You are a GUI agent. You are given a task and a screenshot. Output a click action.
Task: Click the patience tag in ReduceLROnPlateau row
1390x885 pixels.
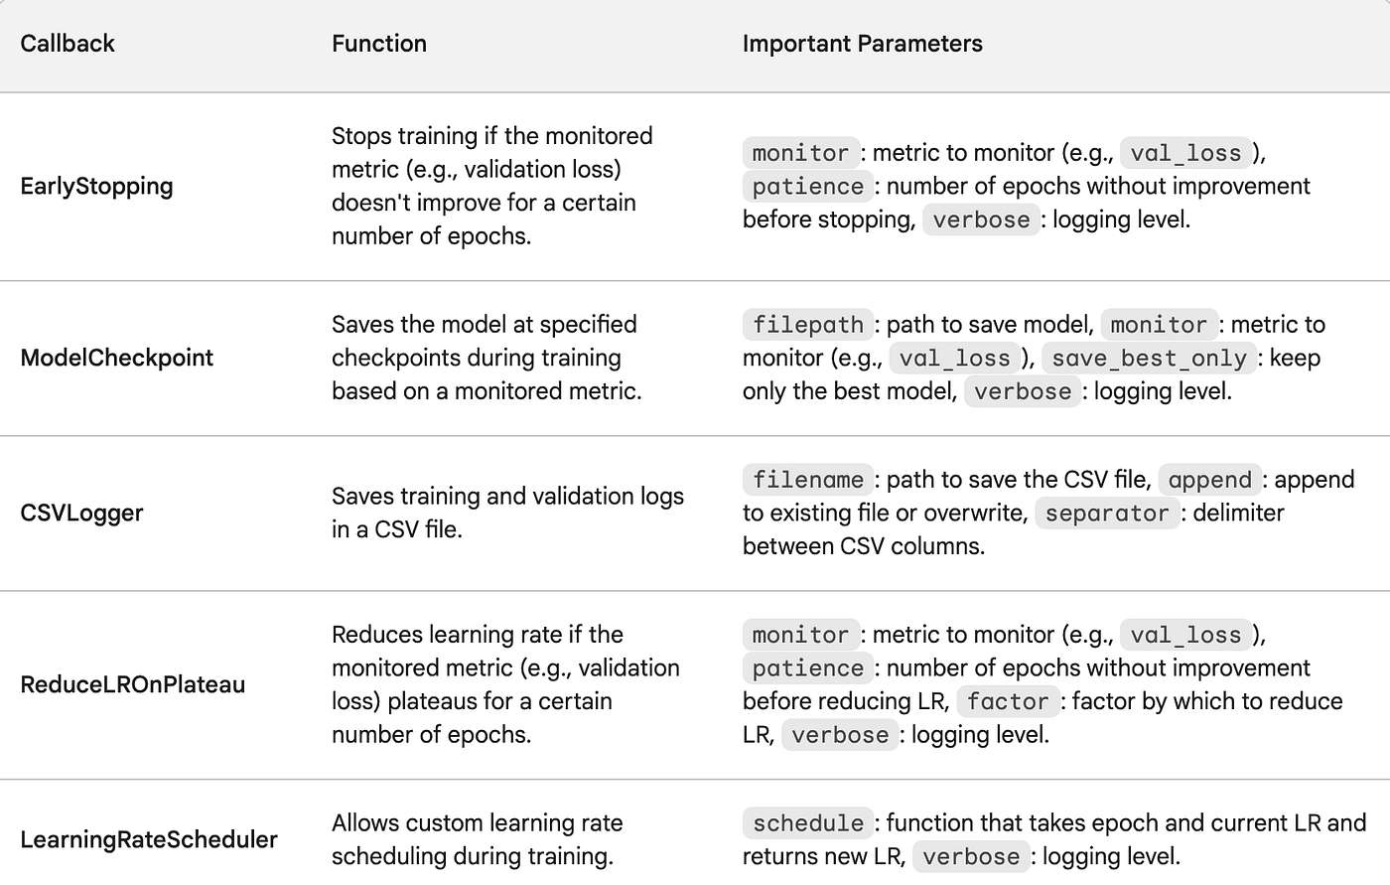tap(808, 668)
